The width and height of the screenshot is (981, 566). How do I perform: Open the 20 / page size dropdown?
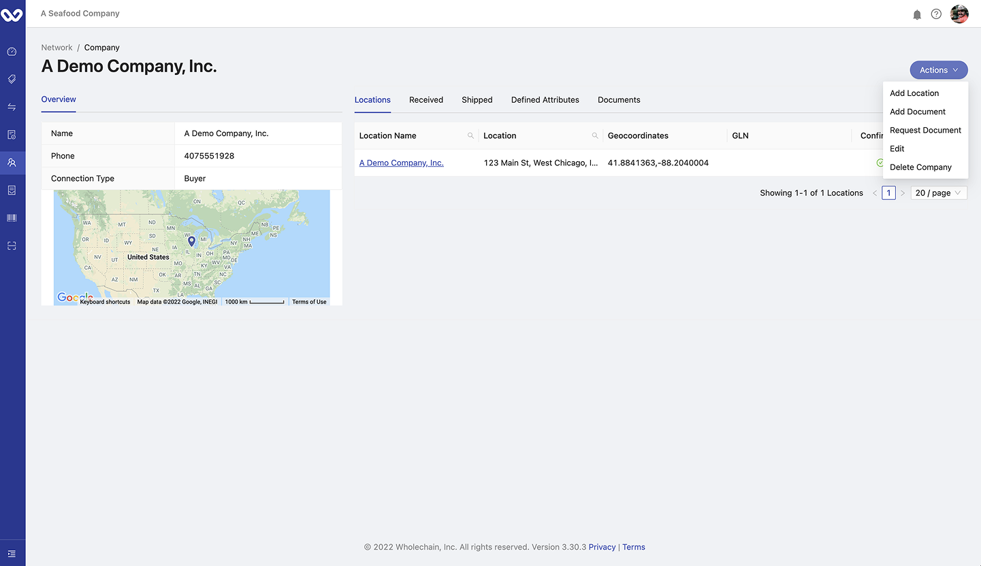click(x=938, y=193)
